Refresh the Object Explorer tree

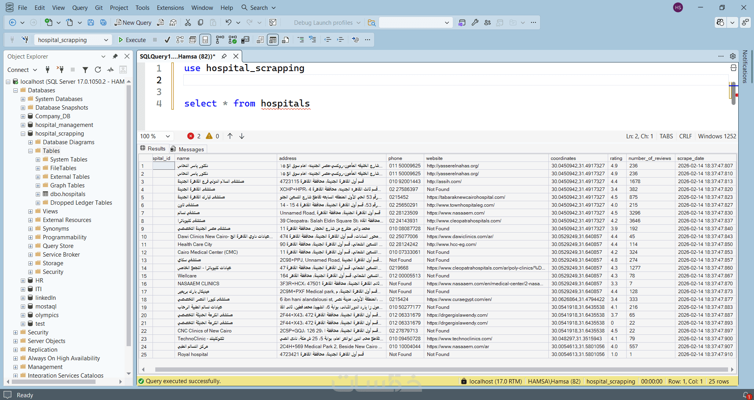(98, 70)
